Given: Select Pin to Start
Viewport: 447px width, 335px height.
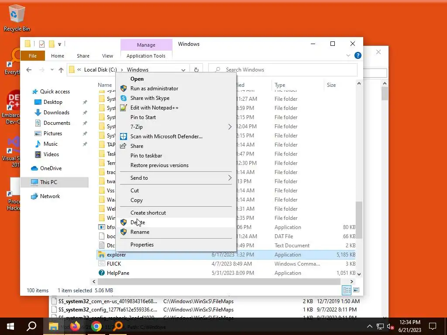Looking at the screenshot, I should pyautogui.click(x=176, y=117).
